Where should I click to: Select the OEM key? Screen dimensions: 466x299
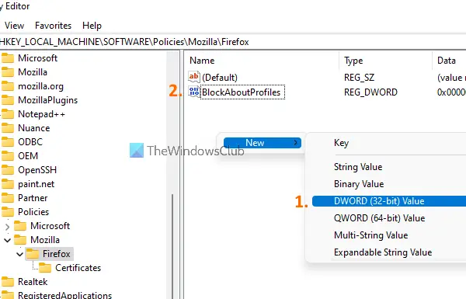[x=28, y=156]
